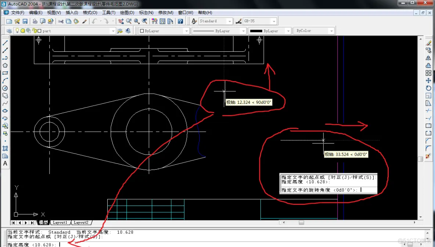Toggle lock icon for part layer
The width and height of the screenshot is (435, 247).
click(x=35, y=30)
